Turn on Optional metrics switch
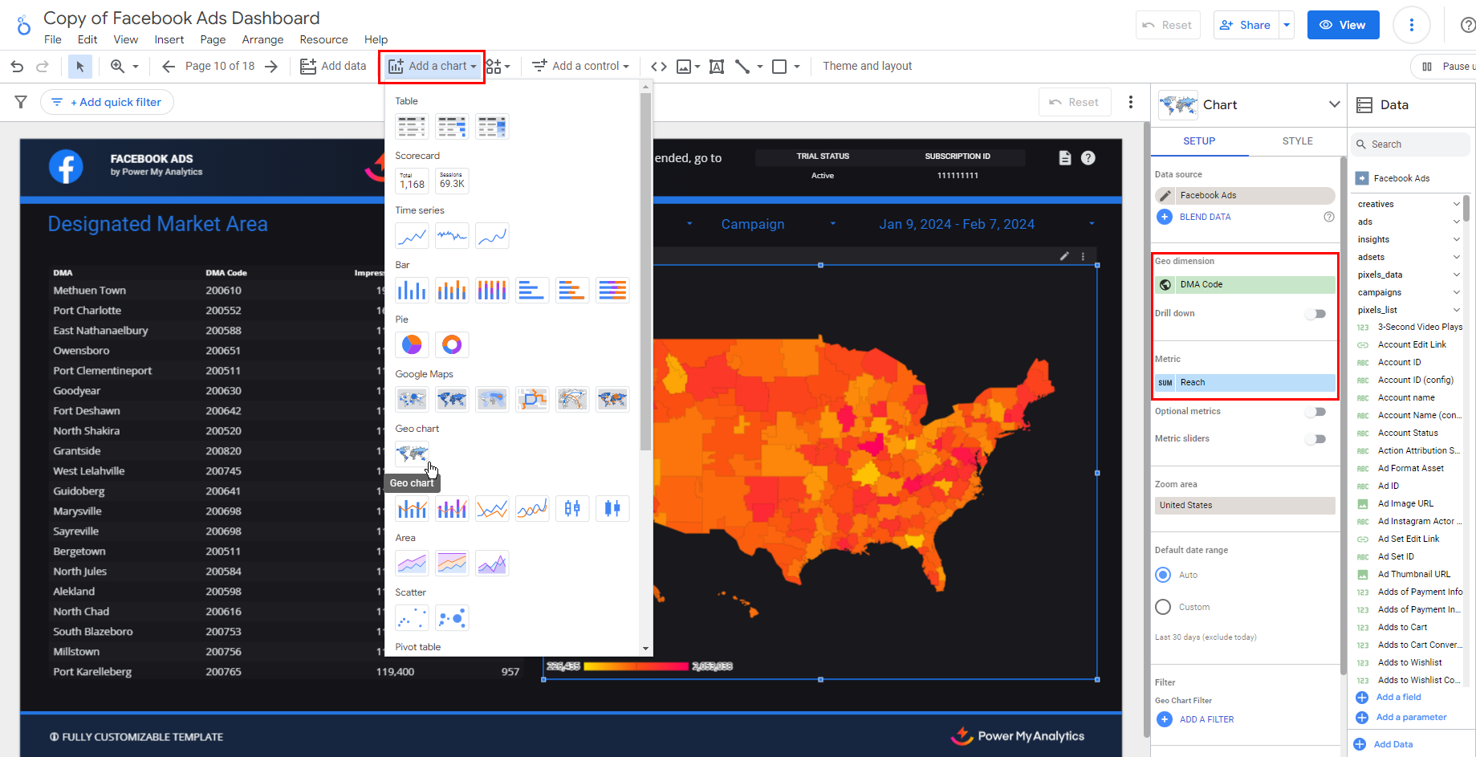The width and height of the screenshot is (1476, 757). (x=1315, y=412)
